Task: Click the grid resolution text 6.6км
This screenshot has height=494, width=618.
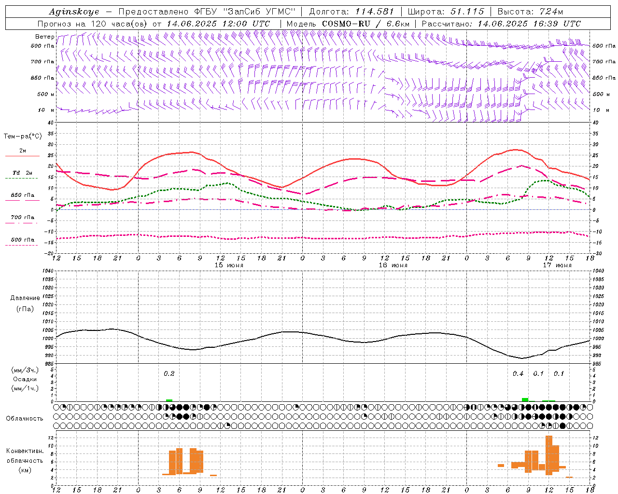Action: (398, 24)
